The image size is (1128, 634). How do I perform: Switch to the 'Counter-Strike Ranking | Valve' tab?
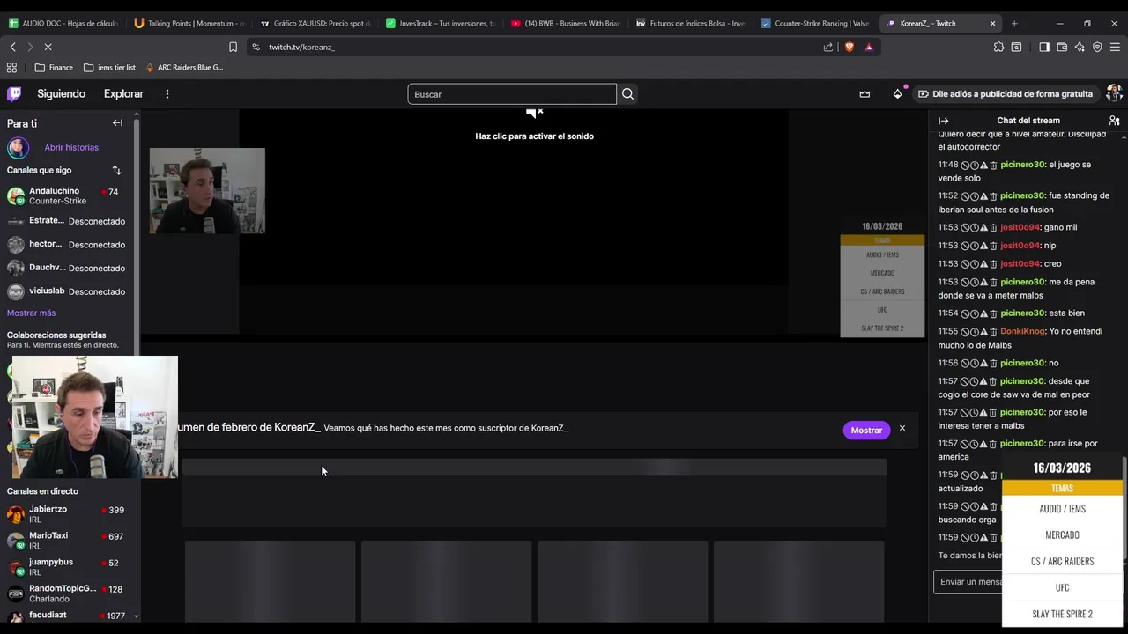[816, 24]
